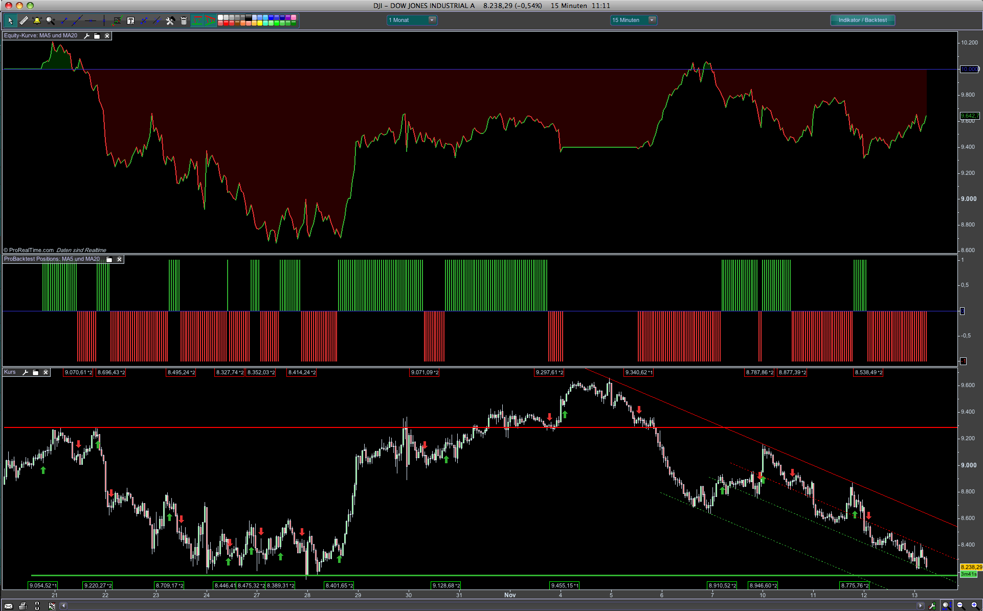983x611 pixels.
Task: Close the ProBacktest Positions panel
Action: coord(119,259)
